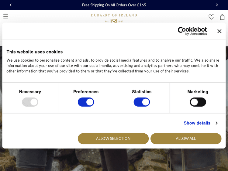Close the cookie consent dialog
The width and height of the screenshot is (228, 171).
219,31
